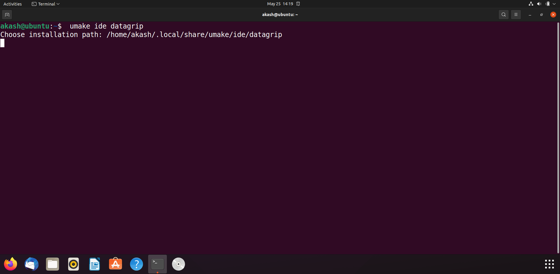Open the terminal hamburger menu

coord(516,15)
